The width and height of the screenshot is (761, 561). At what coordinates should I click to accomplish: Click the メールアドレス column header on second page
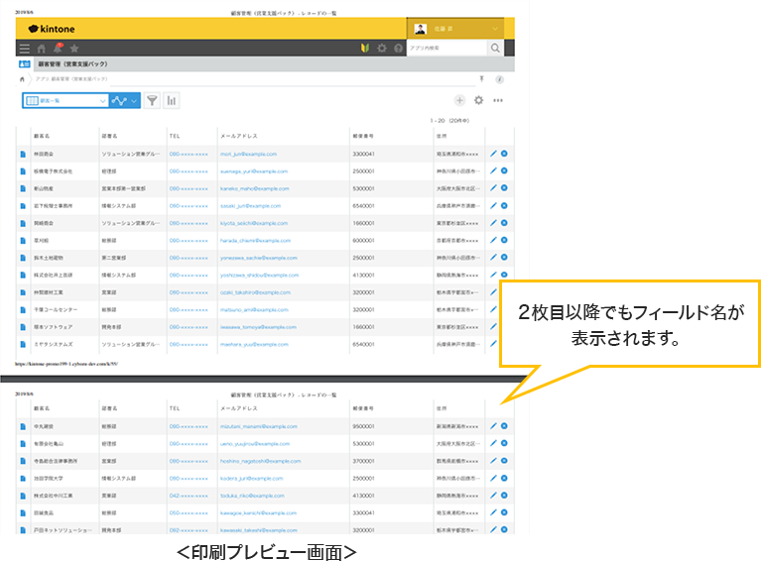click(x=239, y=408)
